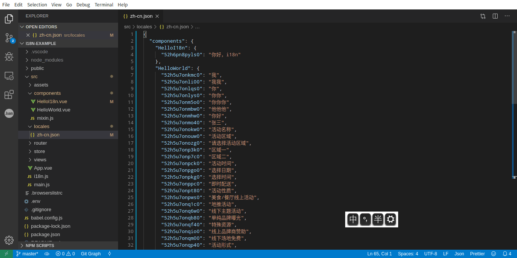
Task: Open Source Control view with 2 changes
Action: click(9, 38)
